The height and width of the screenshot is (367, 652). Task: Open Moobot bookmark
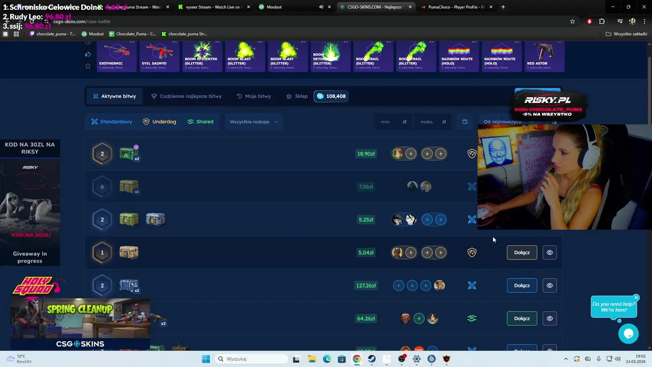click(x=92, y=34)
